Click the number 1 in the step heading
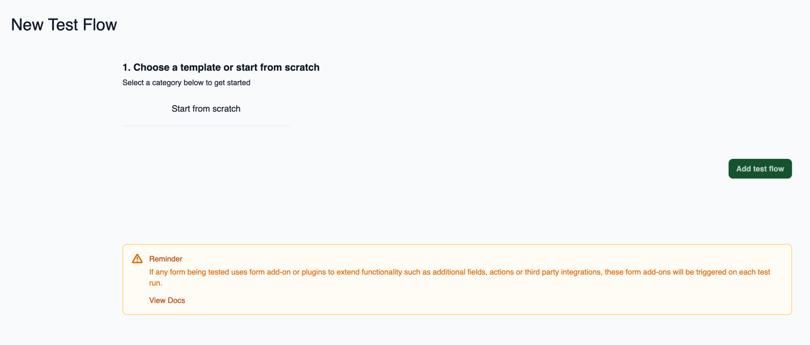The width and height of the screenshot is (810, 345). (x=126, y=67)
